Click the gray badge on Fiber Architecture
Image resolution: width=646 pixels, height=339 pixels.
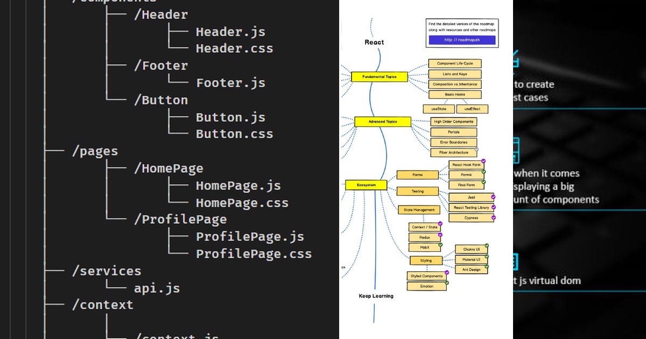click(476, 149)
